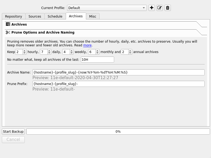Go to the Schedule tab
The height and width of the screenshot is (158, 211).
(x=55, y=17)
